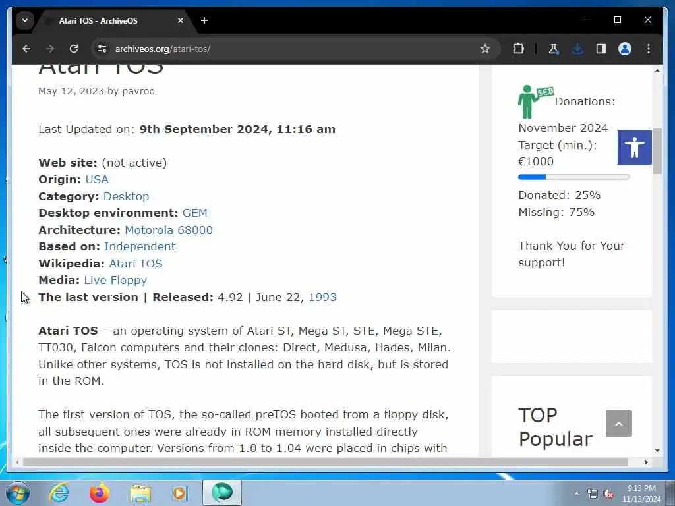Open the profile avatar menu
The height and width of the screenshot is (506, 675).
(625, 49)
